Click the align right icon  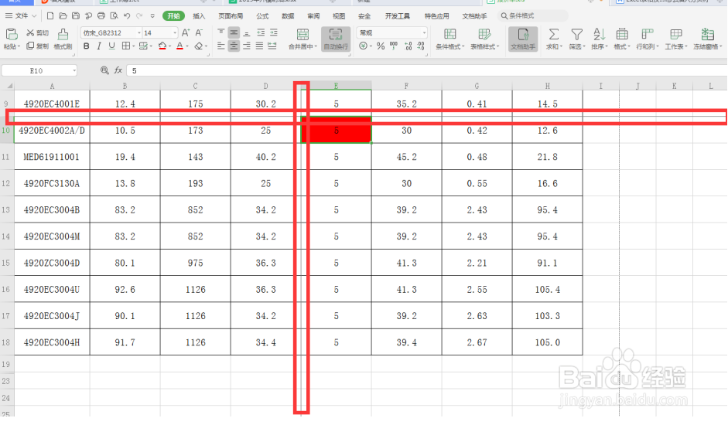click(247, 46)
